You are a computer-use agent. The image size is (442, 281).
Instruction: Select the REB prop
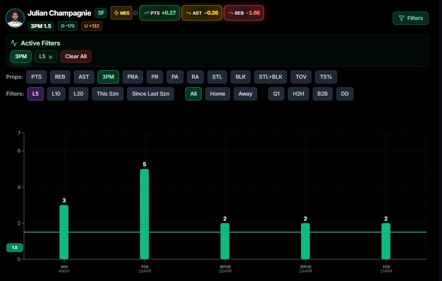click(60, 77)
